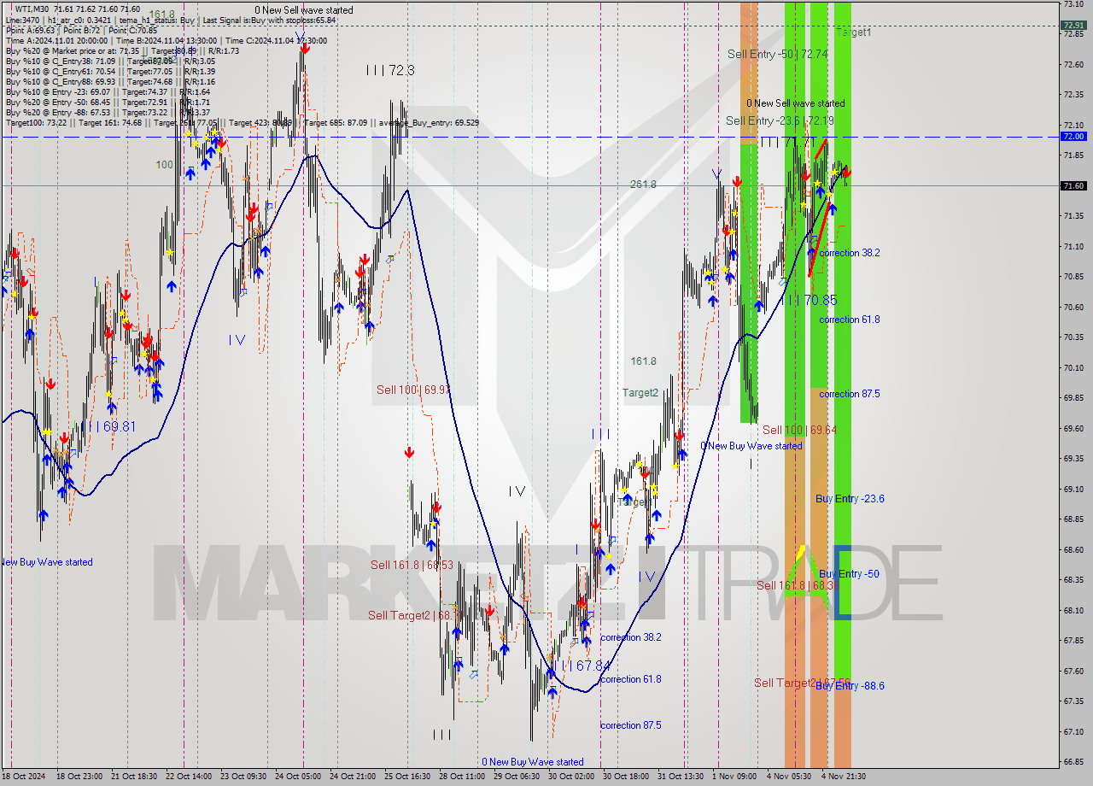Image resolution: width=1093 pixels, height=786 pixels.
Task: Click the 'Target1' label at the top right
Action: click(854, 32)
